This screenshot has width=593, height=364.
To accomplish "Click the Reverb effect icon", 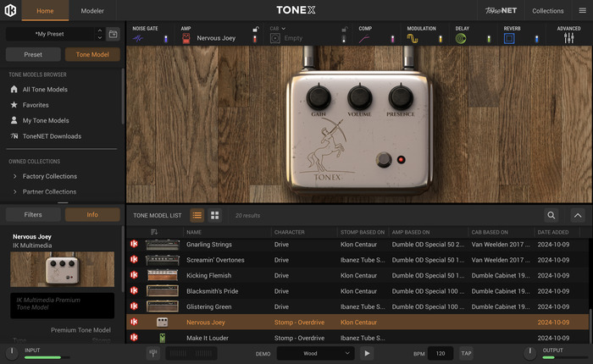I will pyautogui.click(x=509, y=39).
